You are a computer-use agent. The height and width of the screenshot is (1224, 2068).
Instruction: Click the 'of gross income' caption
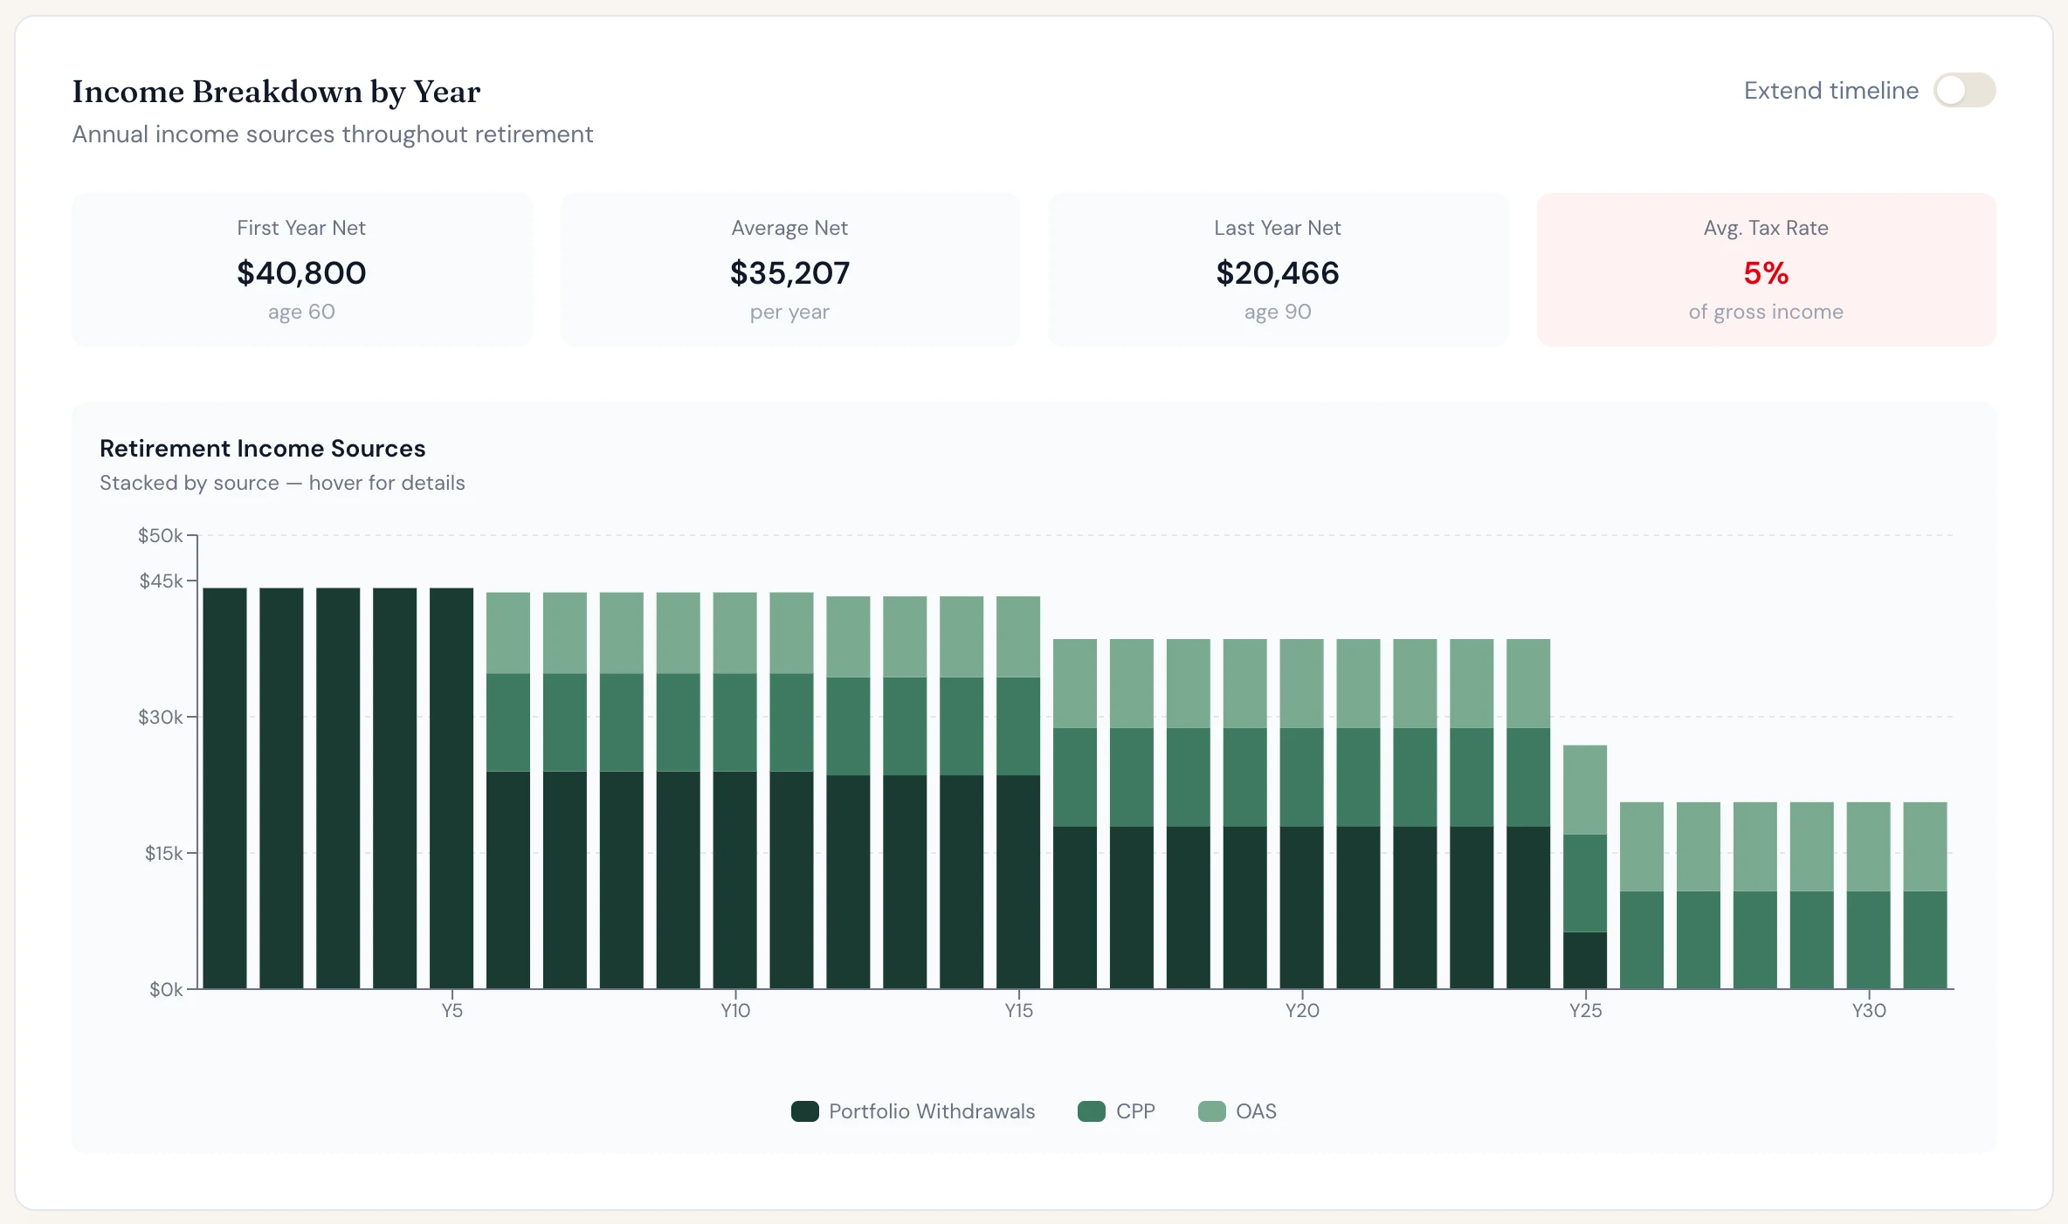click(x=1766, y=312)
